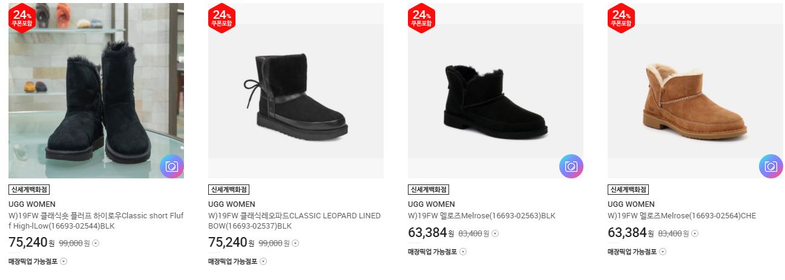Open the CLASSIC LEOPARD LINED BOW product title
This screenshot has width=785, height=280.
pyautogui.click(x=294, y=221)
